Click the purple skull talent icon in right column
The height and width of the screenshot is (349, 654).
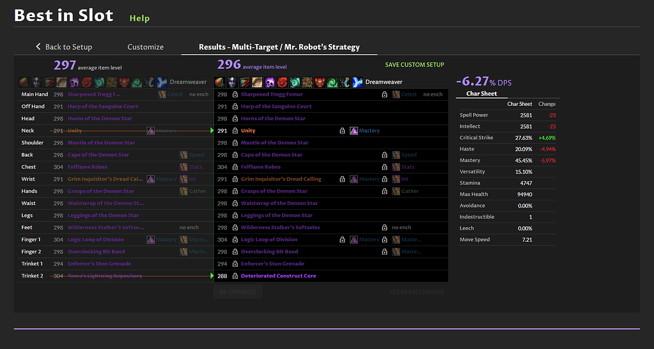point(269,82)
